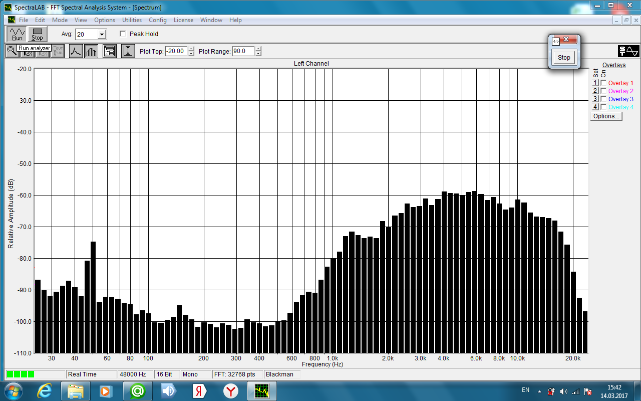
Task: Expand the Avg averaging dropdown
Action: click(x=102, y=35)
